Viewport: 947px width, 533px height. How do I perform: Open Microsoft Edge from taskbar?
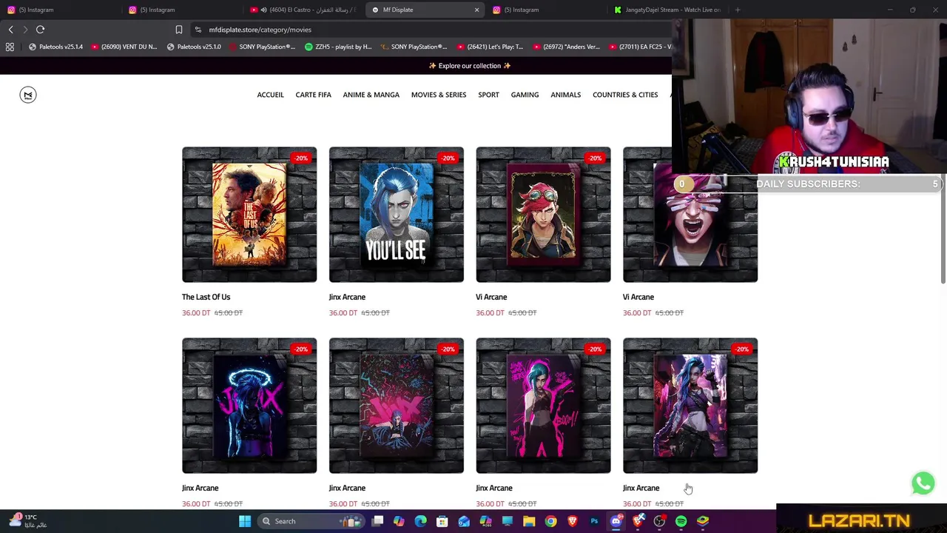[420, 521]
